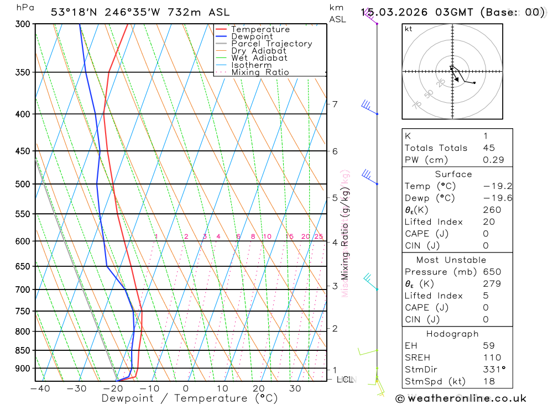Click the 900 hPa pressure axis label
The height and width of the screenshot is (405, 553).
point(23,369)
